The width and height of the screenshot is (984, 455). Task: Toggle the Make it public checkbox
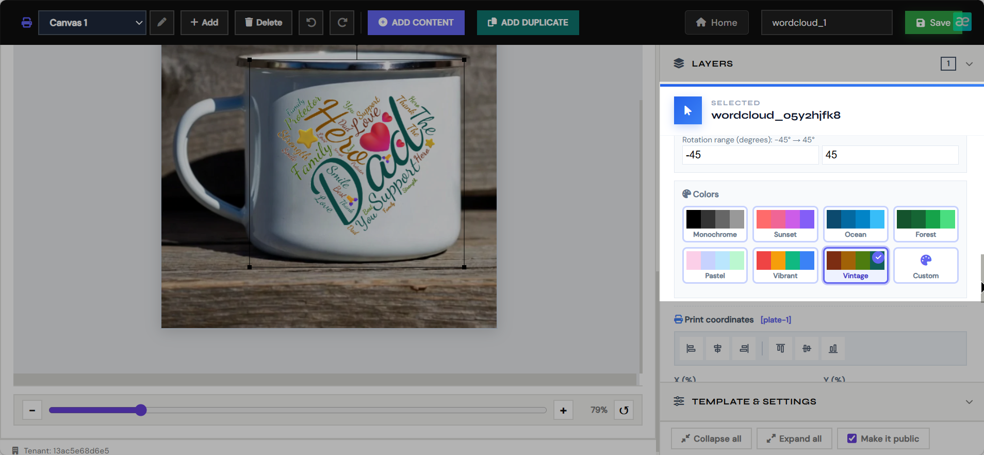852,438
